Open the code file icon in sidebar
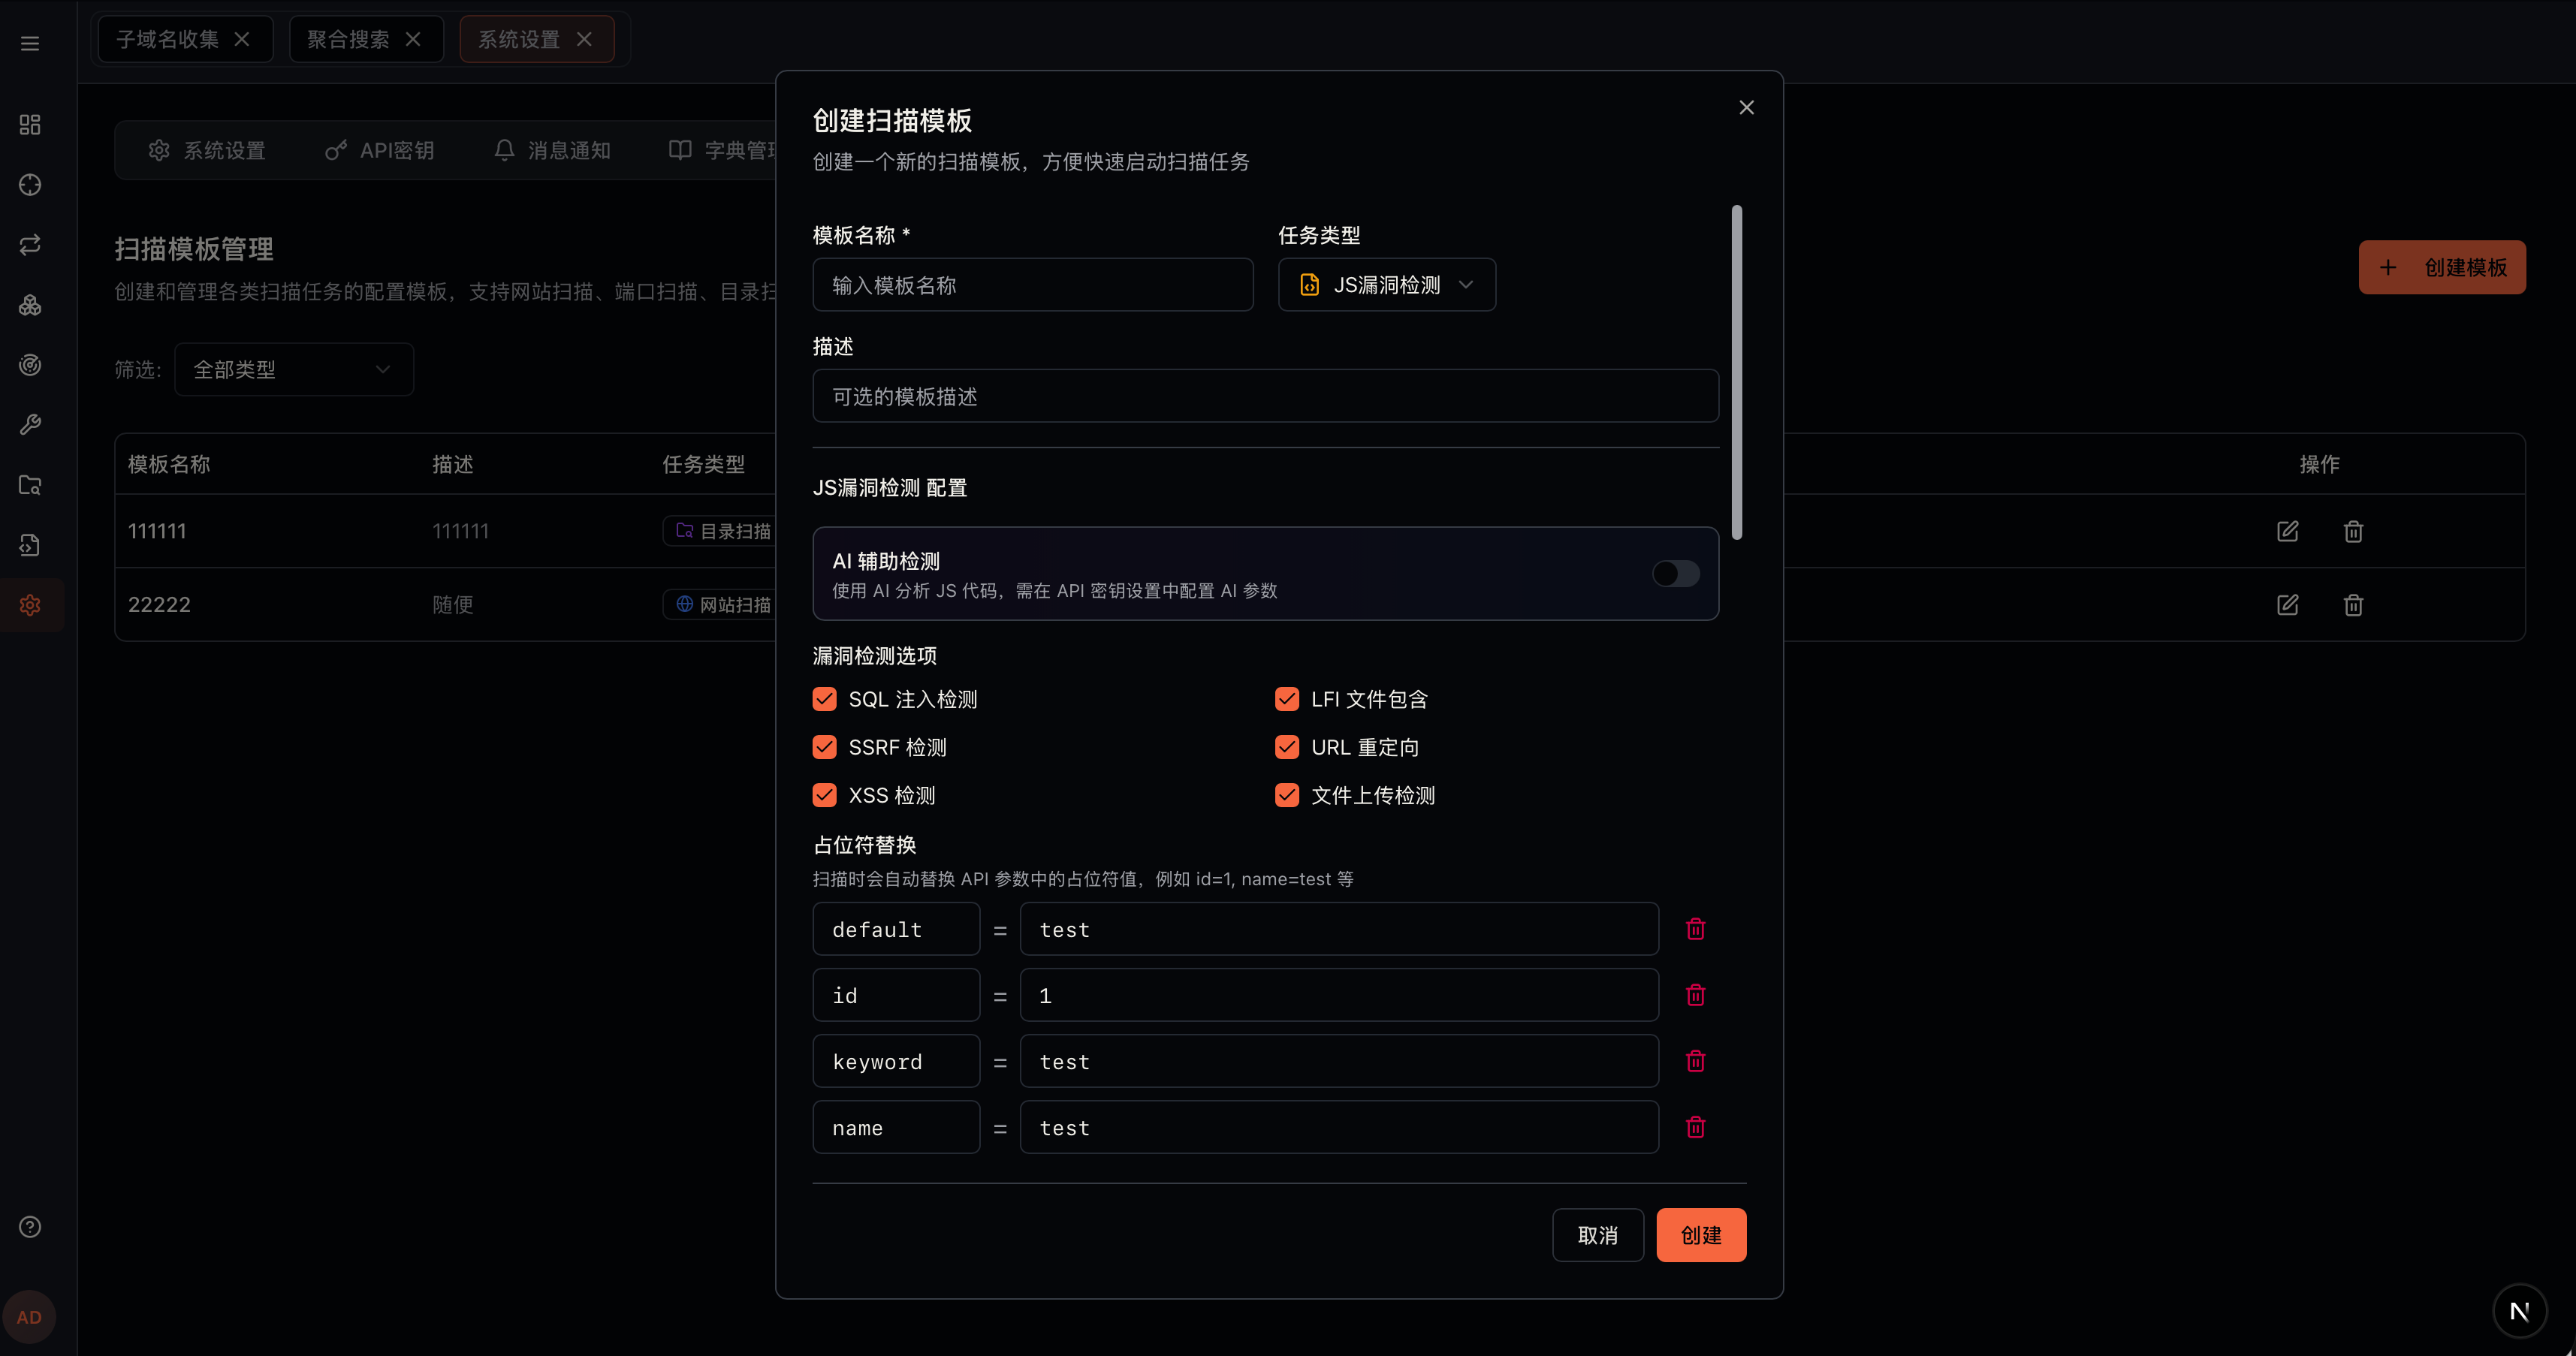This screenshot has height=1356, width=2576. point(30,545)
